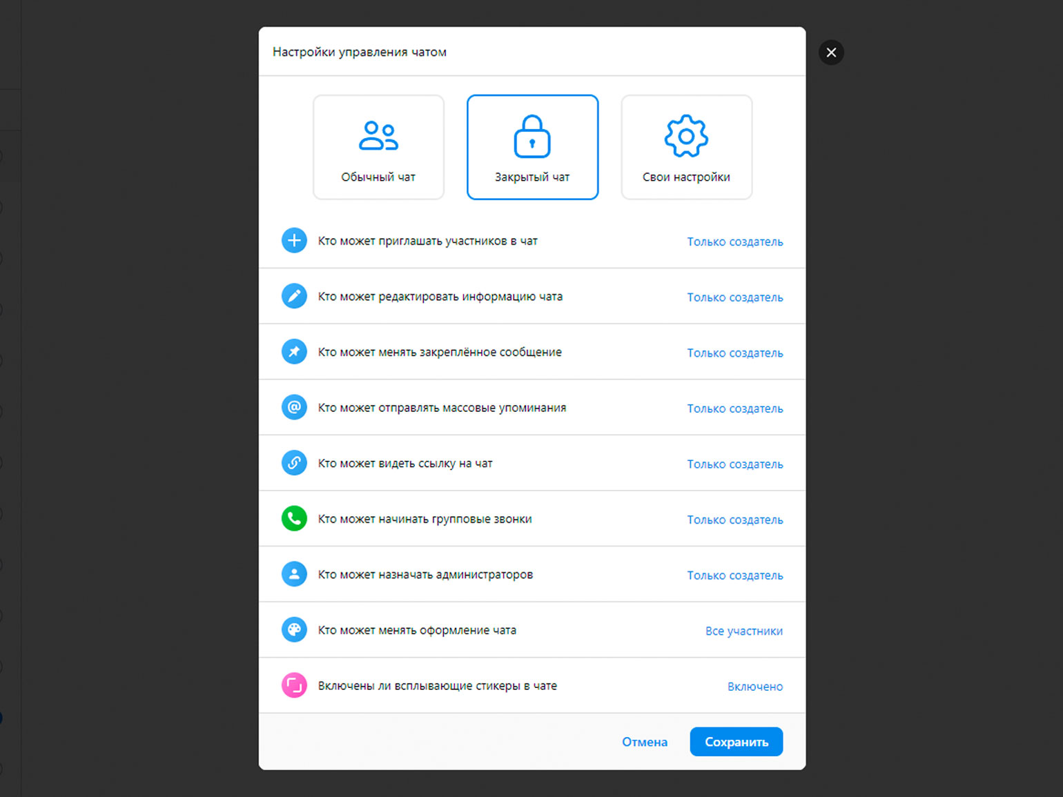The width and height of the screenshot is (1063, 797).
Task: Choose the Свои настройки preset card
Action: [x=686, y=147]
